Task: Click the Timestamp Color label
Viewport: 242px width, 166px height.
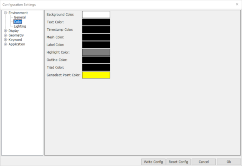Action: point(60,30)
